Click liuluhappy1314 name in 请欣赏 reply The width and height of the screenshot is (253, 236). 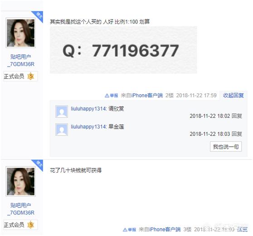89,109
